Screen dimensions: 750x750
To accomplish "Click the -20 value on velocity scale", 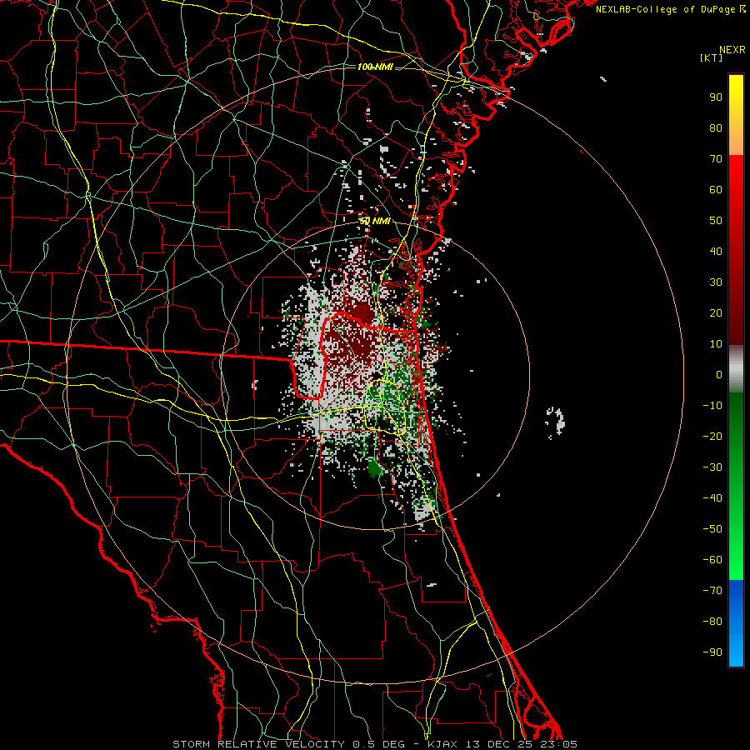I will tap(712, 436).
